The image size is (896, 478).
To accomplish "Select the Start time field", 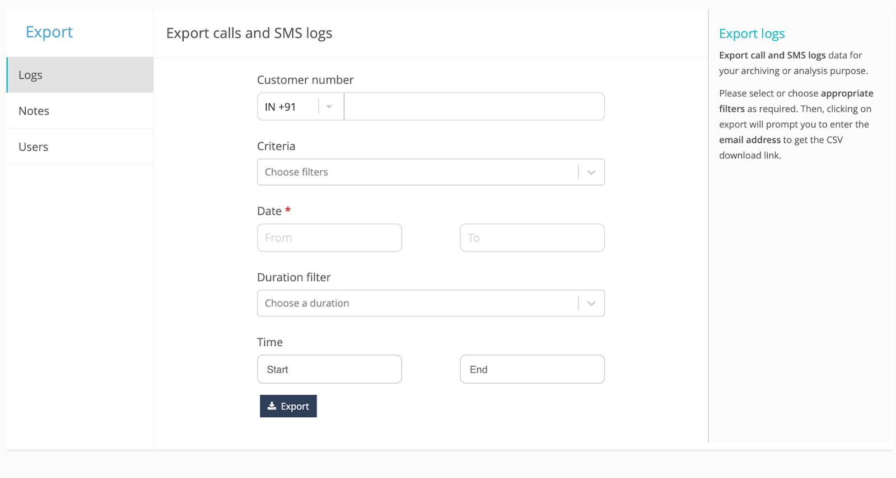I will (329, 370).
